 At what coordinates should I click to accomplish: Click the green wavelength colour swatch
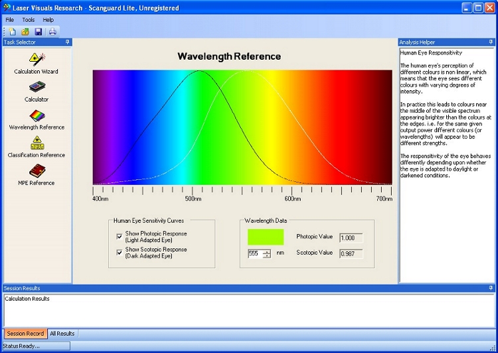266,237
